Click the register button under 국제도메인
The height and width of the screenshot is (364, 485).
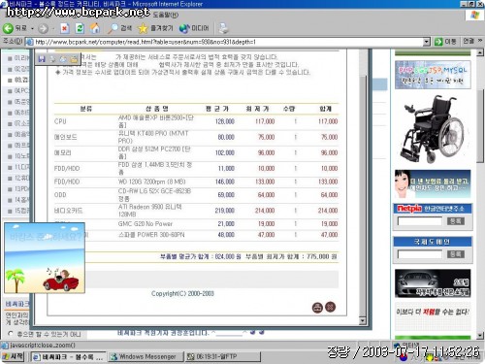[456, 254]
